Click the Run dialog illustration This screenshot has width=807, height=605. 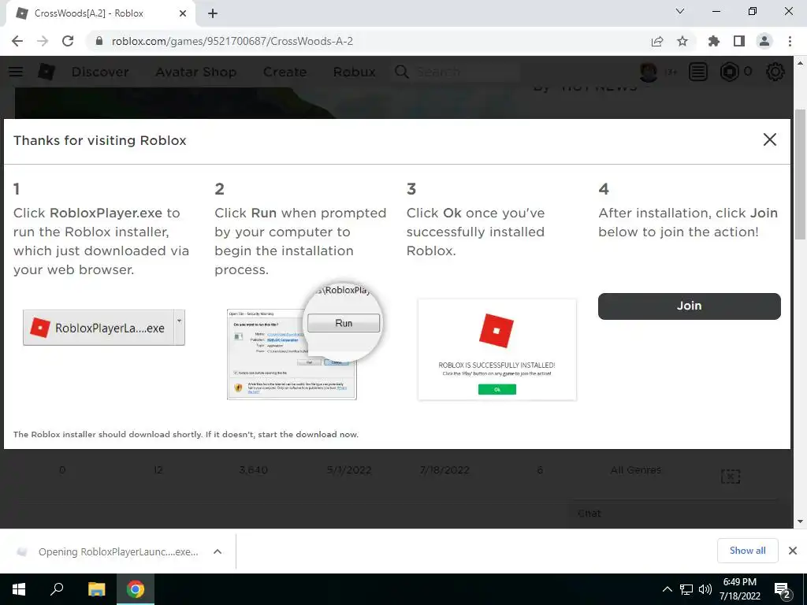pos(303,342)
